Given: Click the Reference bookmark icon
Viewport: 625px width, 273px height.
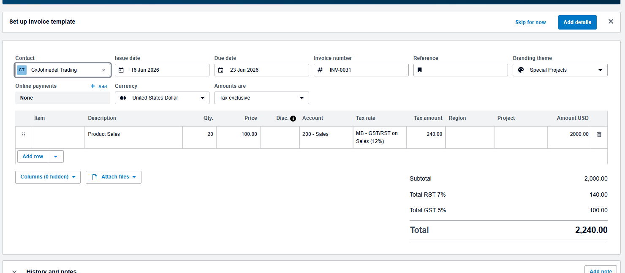Looking at the screenshot, I should tap(420, 70).
